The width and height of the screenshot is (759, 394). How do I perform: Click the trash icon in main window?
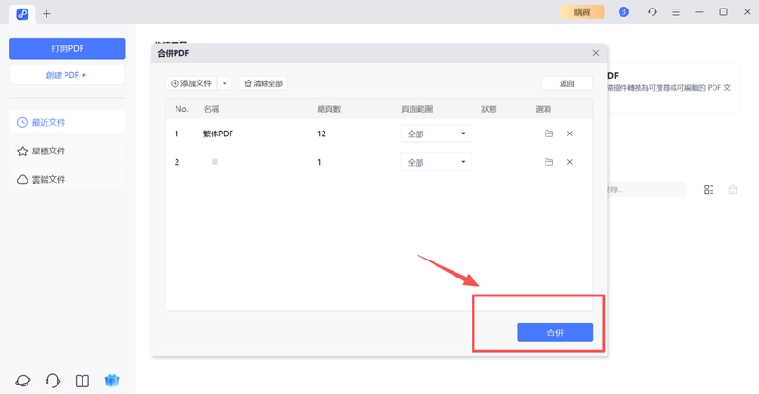[732, 189]
